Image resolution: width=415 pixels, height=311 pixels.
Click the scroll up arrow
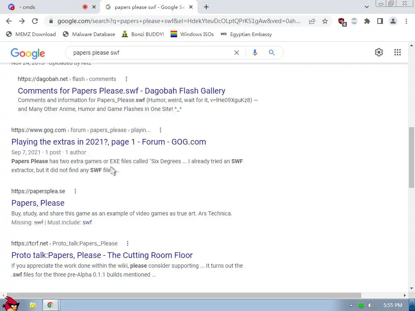(x=411, y=45)
